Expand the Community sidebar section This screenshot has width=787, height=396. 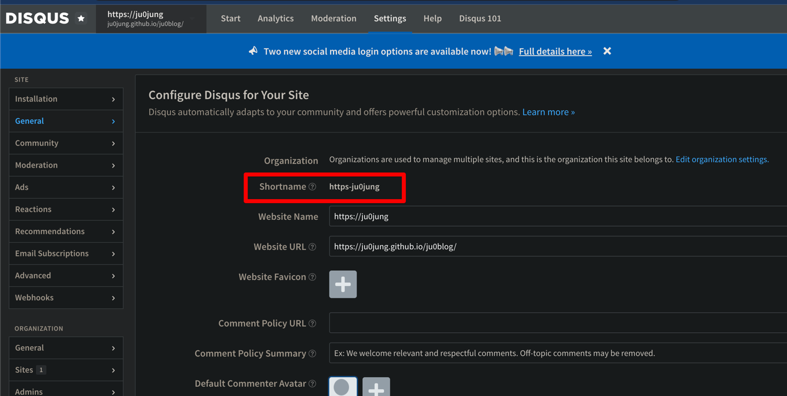65,143
